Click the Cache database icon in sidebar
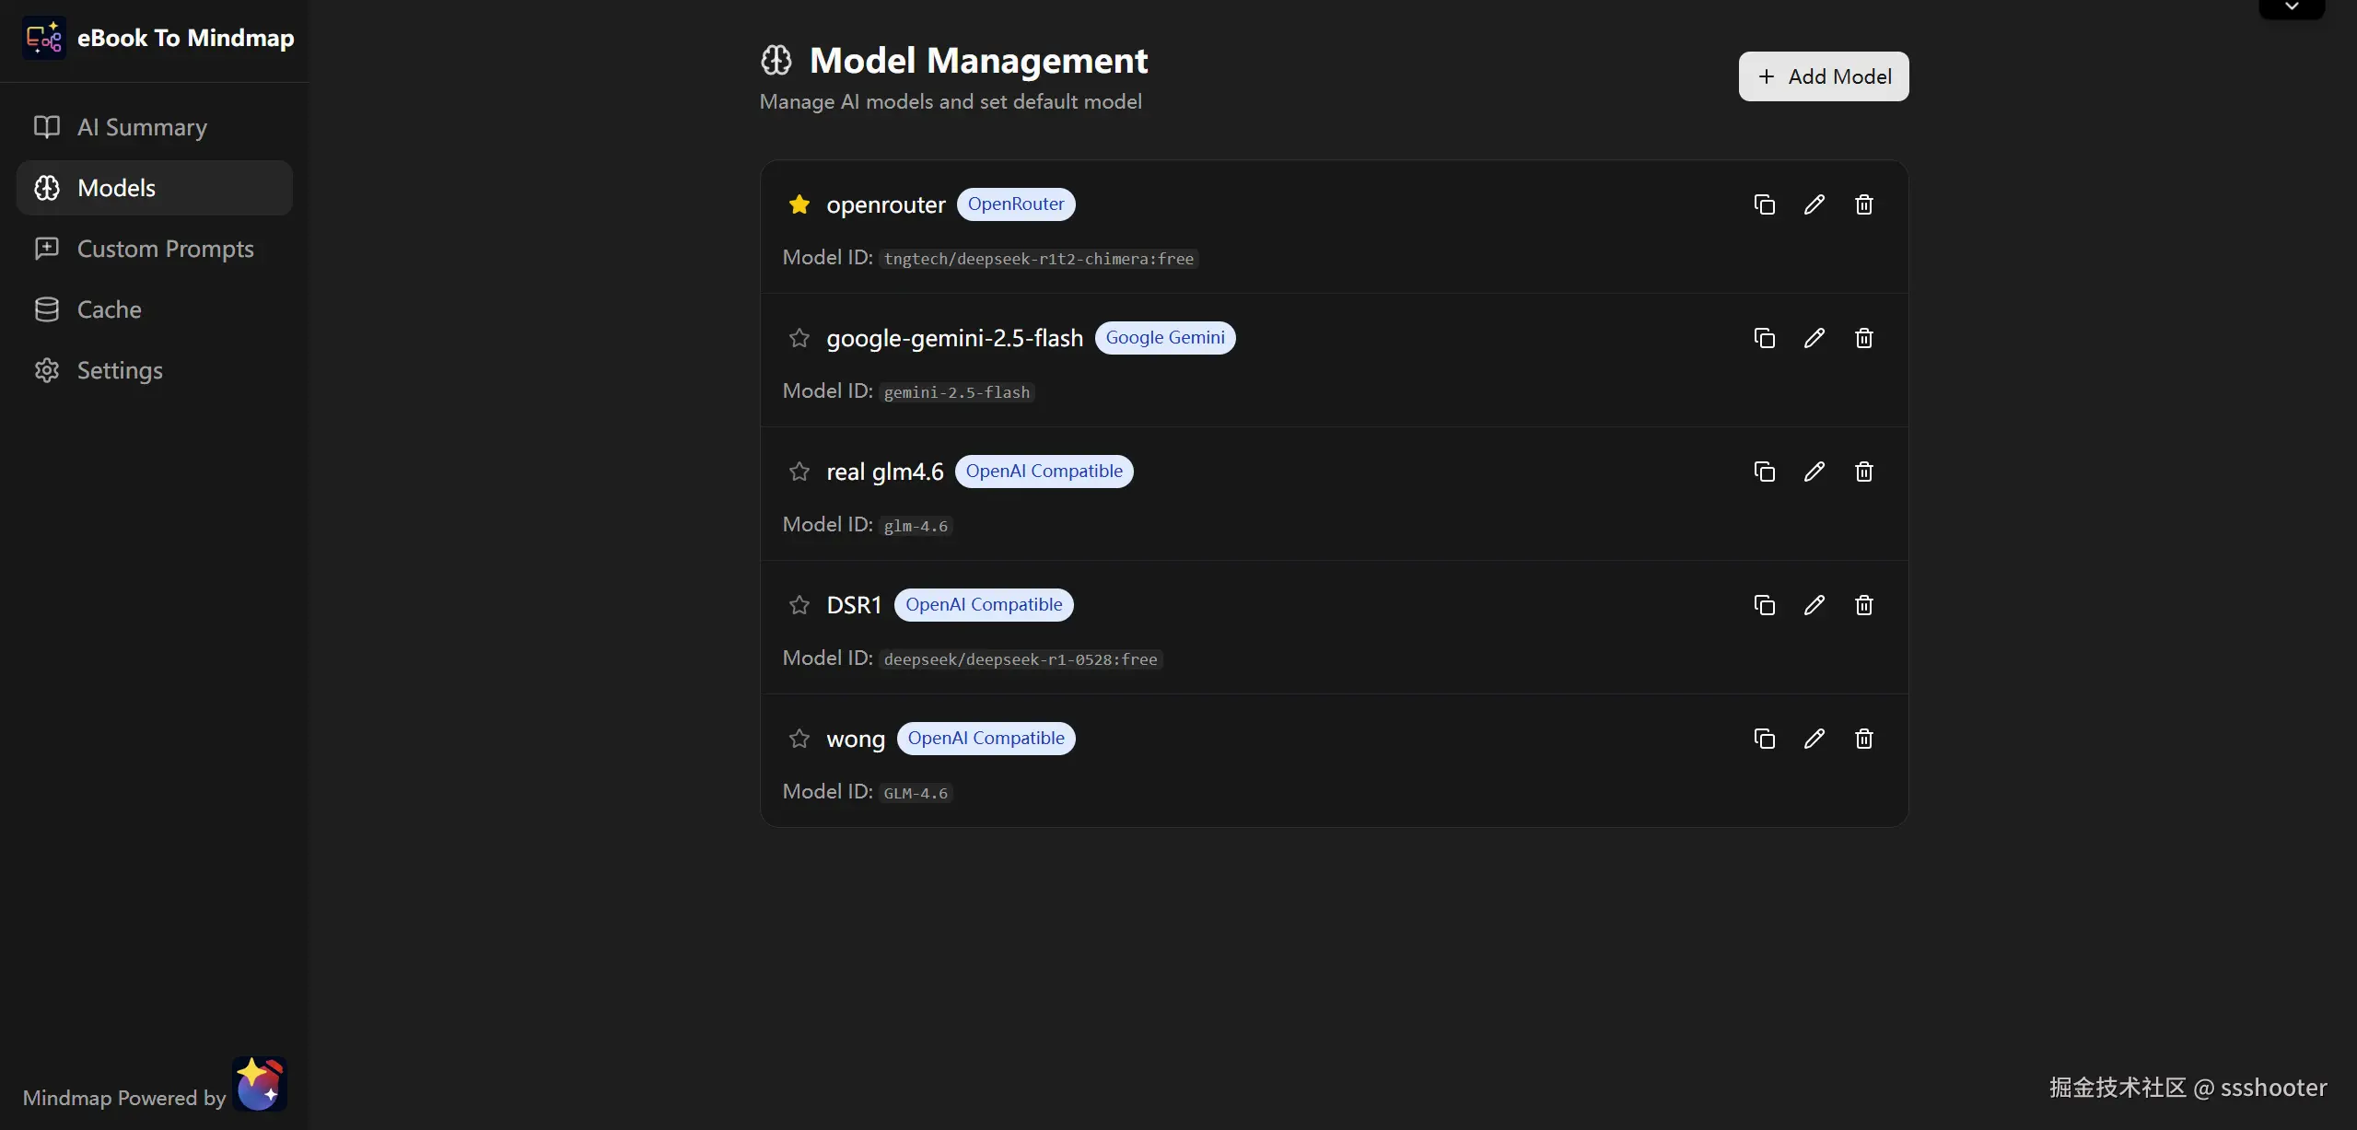This screenshot has width=2357, height=1130. (x=47, y=309)
